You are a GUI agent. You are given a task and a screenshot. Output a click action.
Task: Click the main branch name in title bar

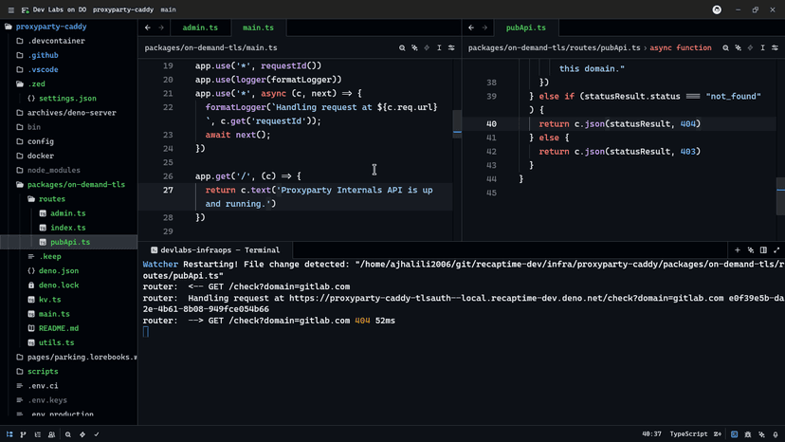tap(168, 9)
